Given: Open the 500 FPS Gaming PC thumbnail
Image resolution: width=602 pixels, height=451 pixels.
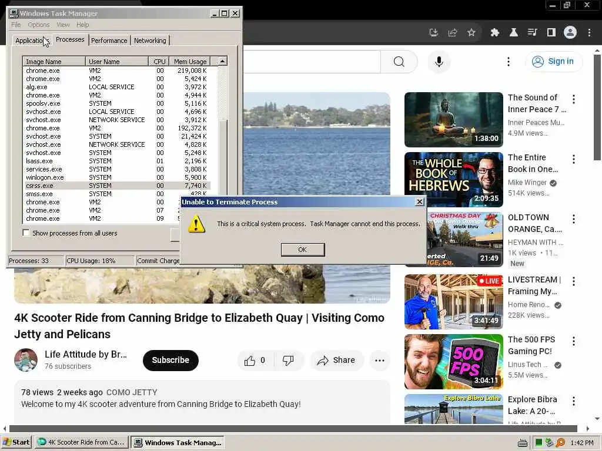Looking at the screenshot, I should click(453, 362).
